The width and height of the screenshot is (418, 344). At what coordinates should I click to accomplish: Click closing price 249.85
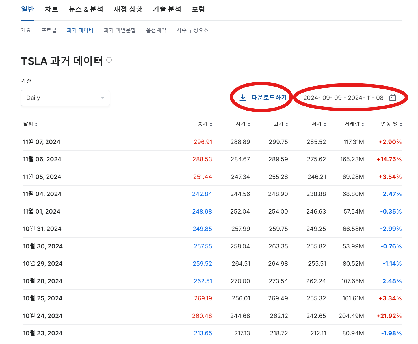pyautogui.click(x=202, y=229)
